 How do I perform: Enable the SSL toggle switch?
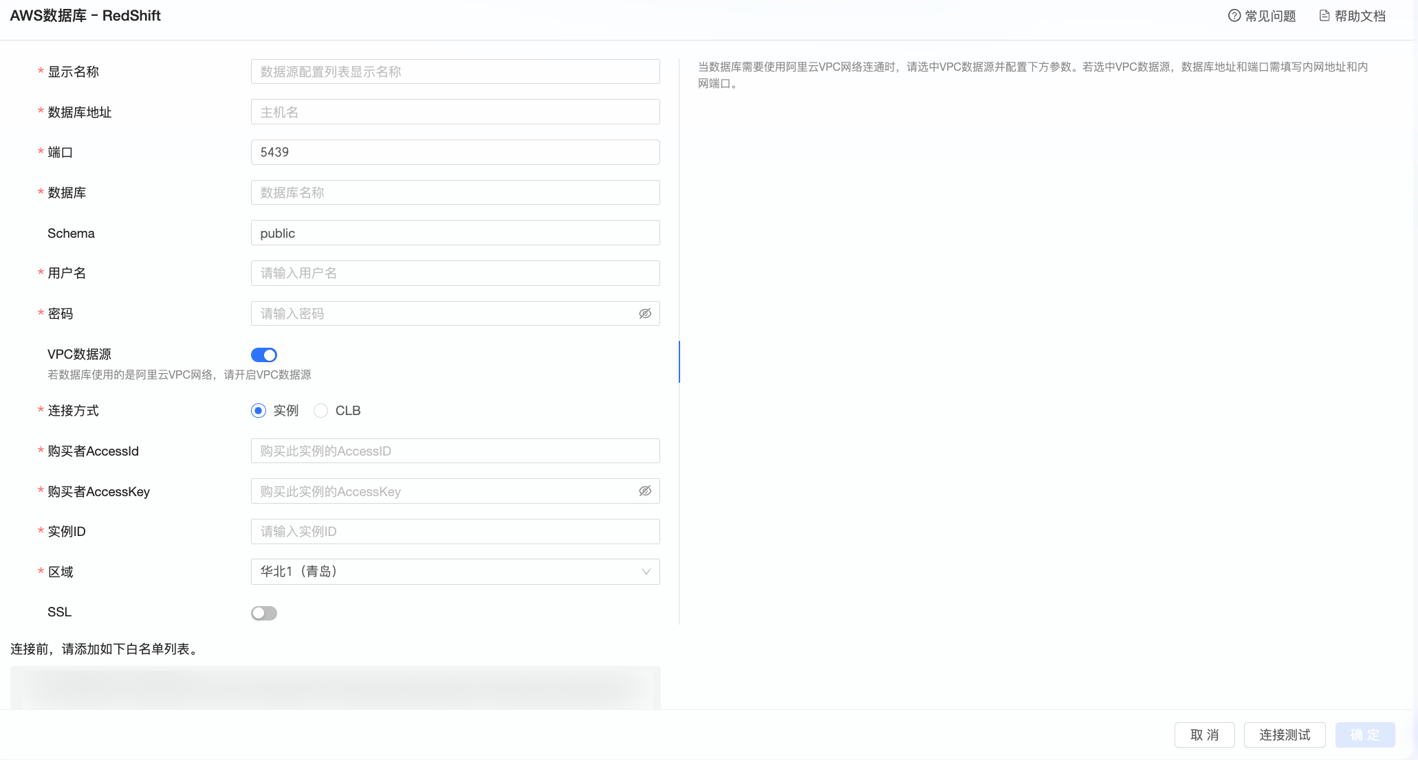264,613
